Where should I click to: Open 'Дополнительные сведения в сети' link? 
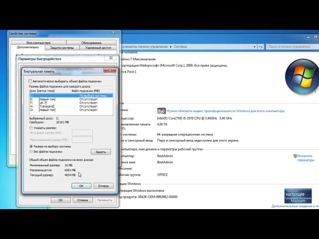pyautogui.click(x=295, y=206)
